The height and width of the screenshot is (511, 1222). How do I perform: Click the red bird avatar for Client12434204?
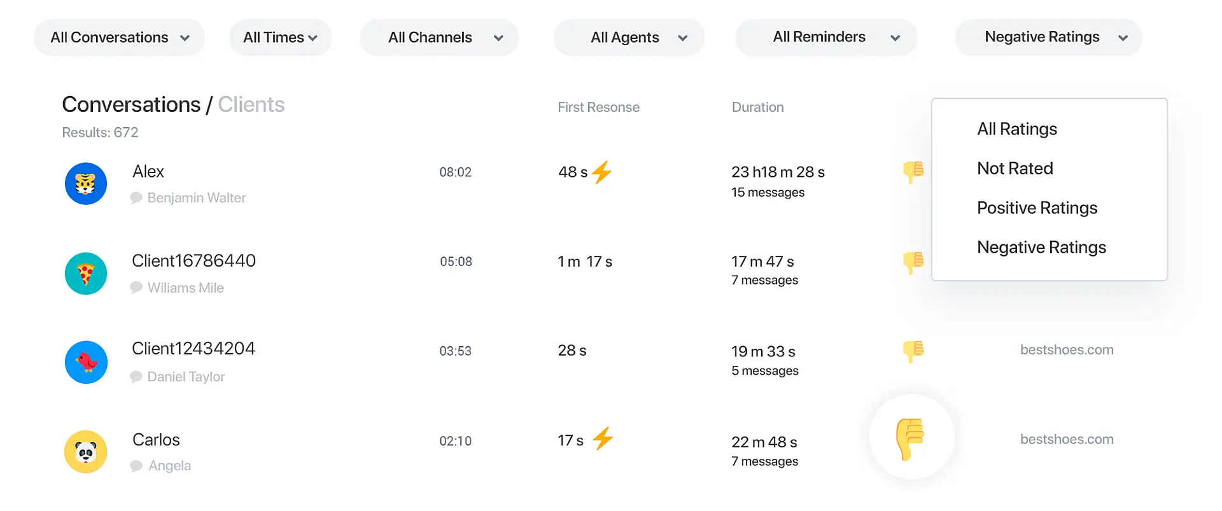[86, 362]
